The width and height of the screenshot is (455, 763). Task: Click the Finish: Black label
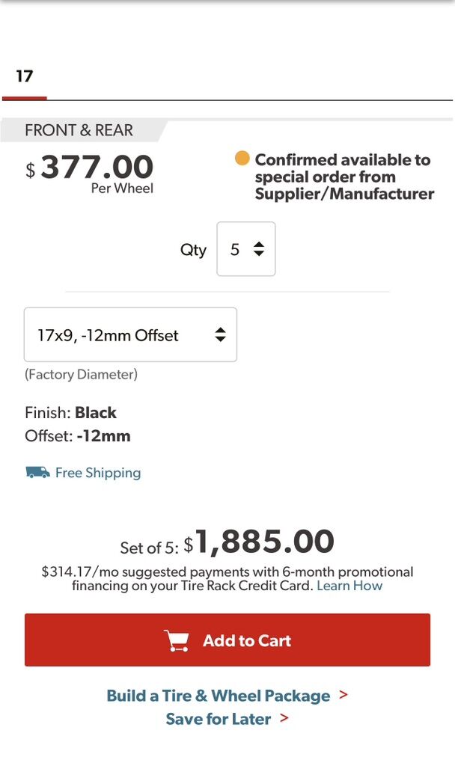pyautogui.click(x=71, y=413)
